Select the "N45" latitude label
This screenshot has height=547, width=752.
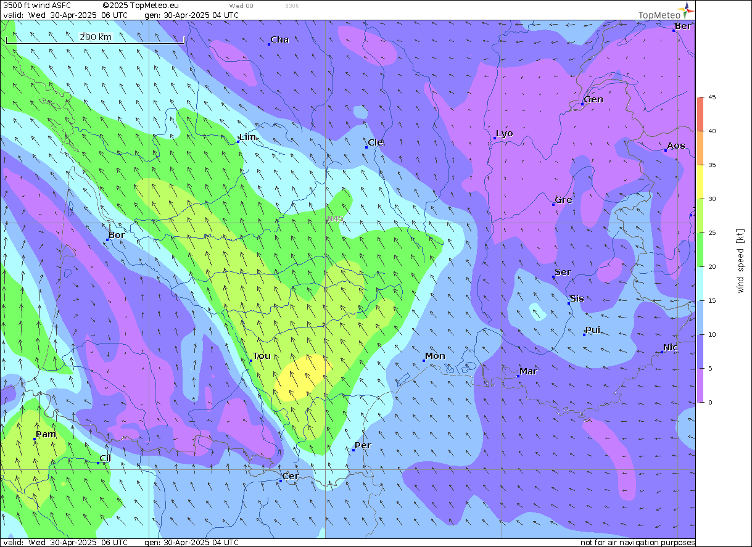coord(336,219)
